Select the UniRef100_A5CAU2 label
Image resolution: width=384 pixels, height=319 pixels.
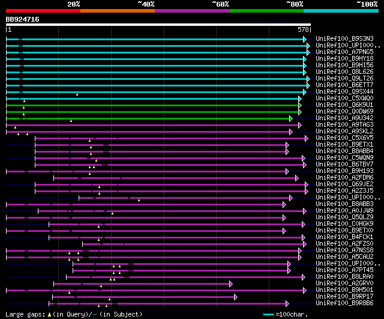point(344,257)
